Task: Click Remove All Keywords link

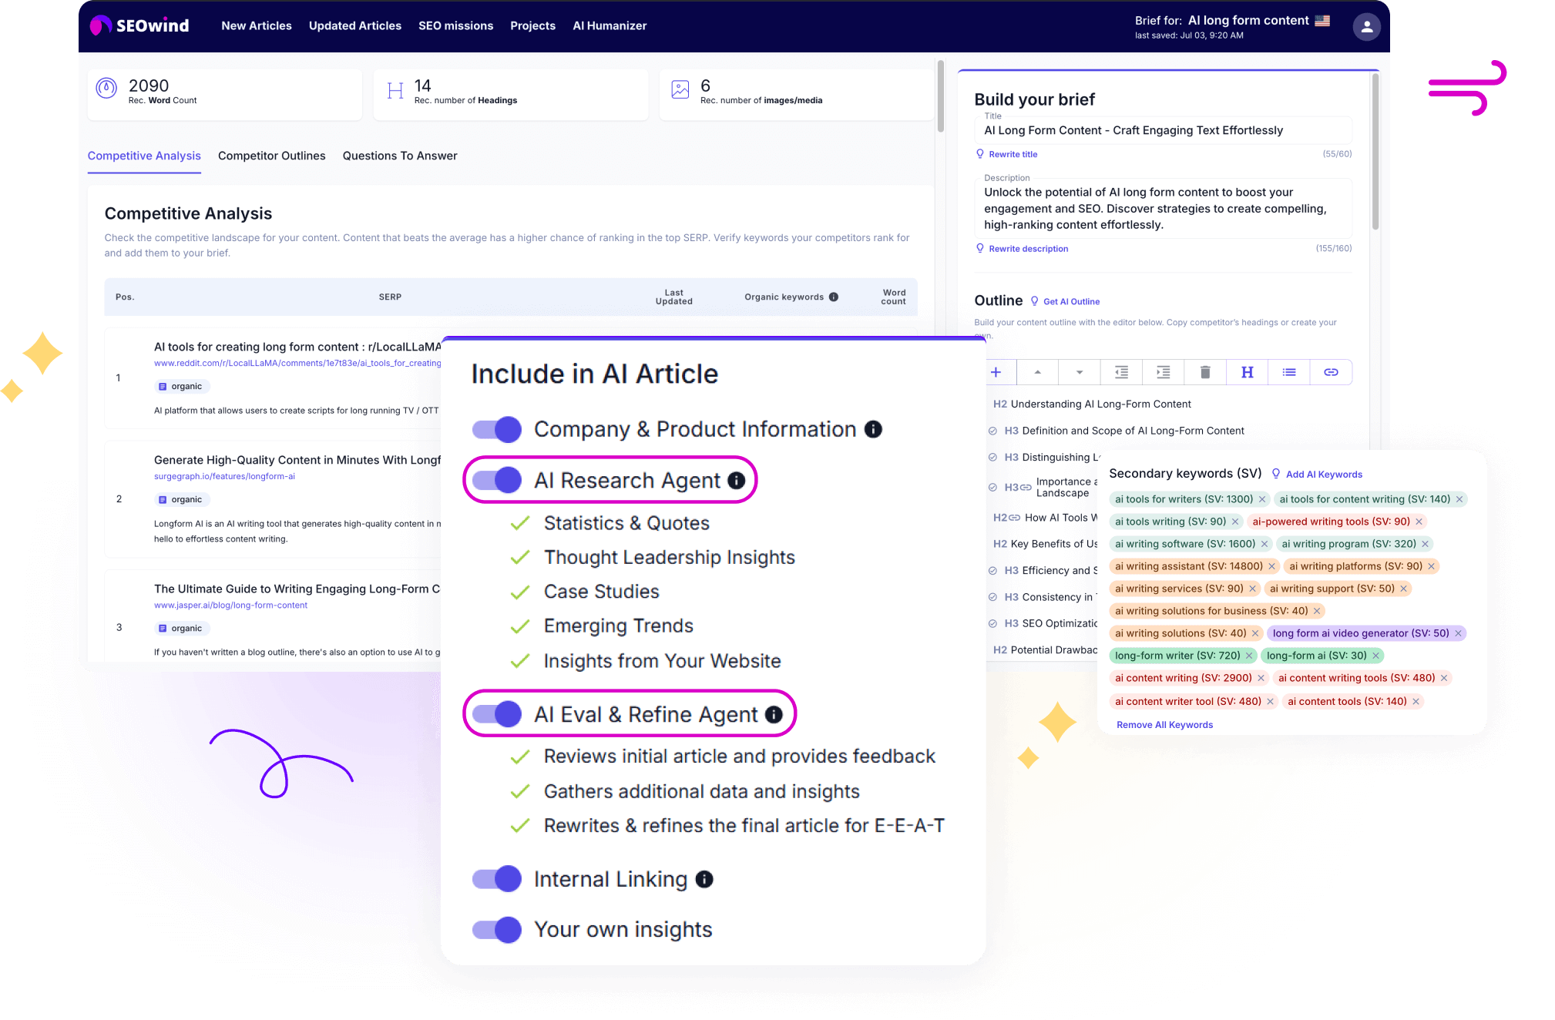Action: 1164,725
